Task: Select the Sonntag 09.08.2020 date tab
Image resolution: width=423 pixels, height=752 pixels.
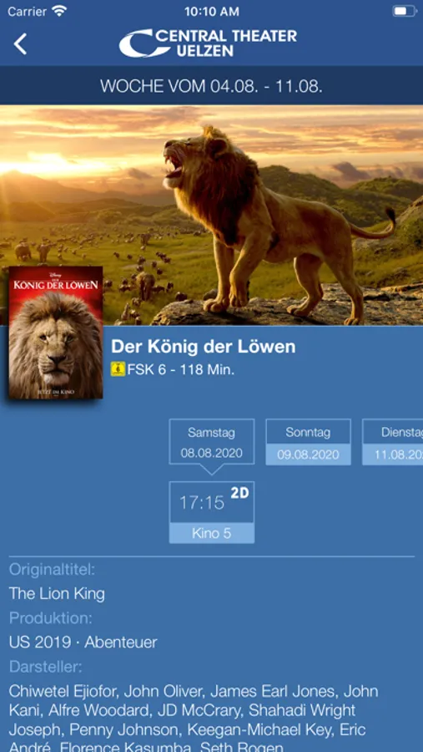Action: click(x=308, y=442)
